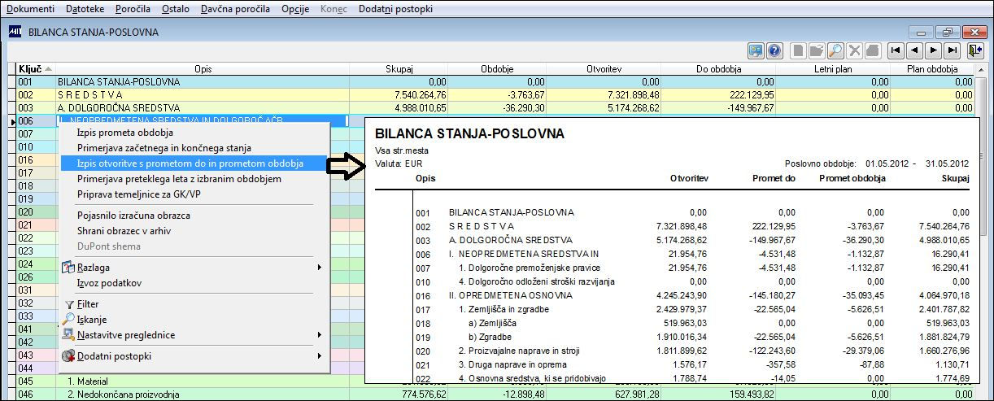Click the Iskanje magnifier icon

[x=69, y=320]
